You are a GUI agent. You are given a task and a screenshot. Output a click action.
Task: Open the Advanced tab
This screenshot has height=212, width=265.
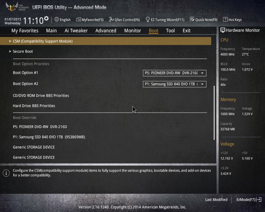pyautogui.click(x=106, y=31)
